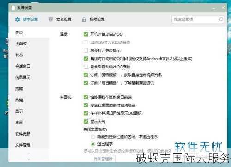Switch to the 安全设置 tab

click(x=60, y=19)
